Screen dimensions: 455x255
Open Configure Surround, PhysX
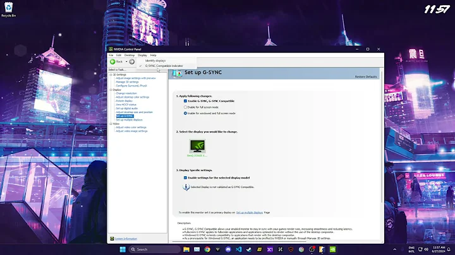131,86
